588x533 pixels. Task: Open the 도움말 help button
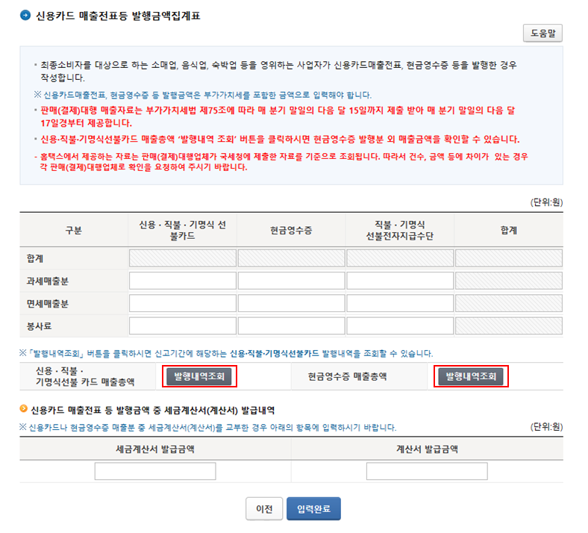pos(542,34)
